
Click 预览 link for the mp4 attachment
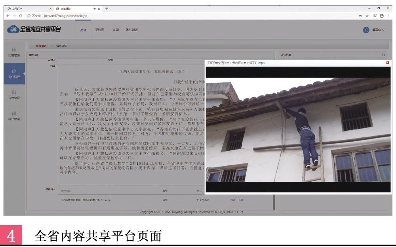pyautogui.click(x=232, y=200)
